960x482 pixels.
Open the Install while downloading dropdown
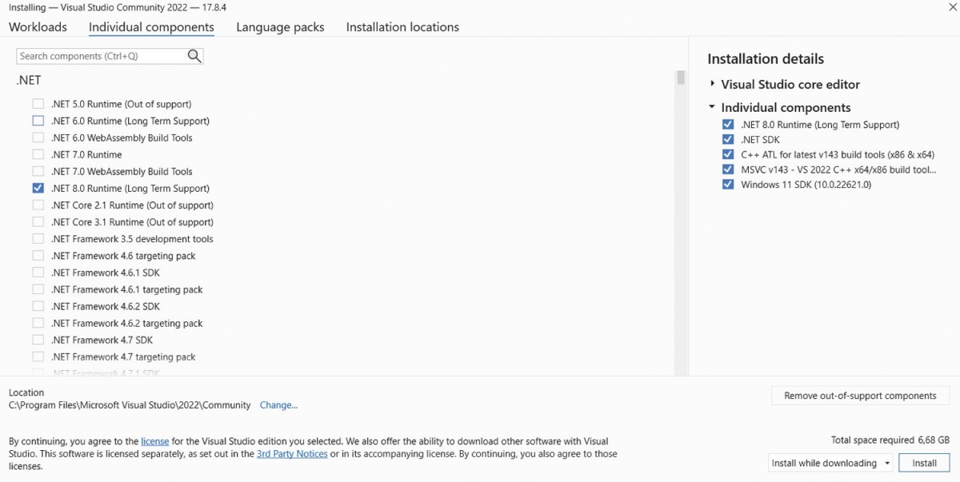[830, 463]
